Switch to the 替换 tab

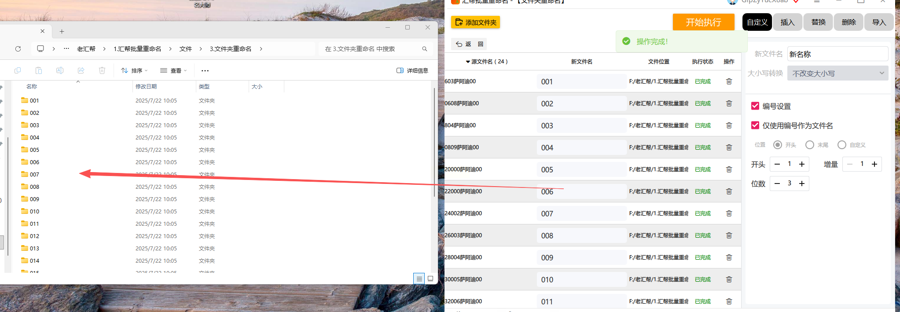pos(818,22)
